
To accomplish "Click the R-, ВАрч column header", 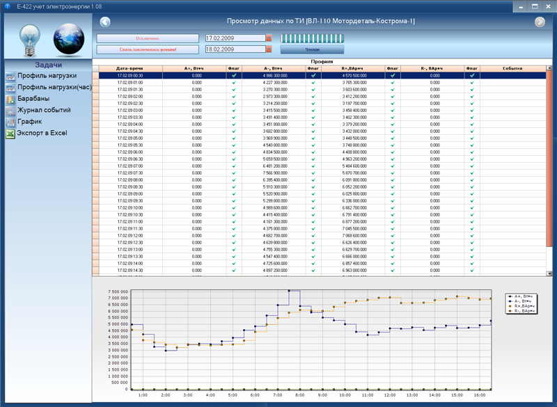I will 432,68.
